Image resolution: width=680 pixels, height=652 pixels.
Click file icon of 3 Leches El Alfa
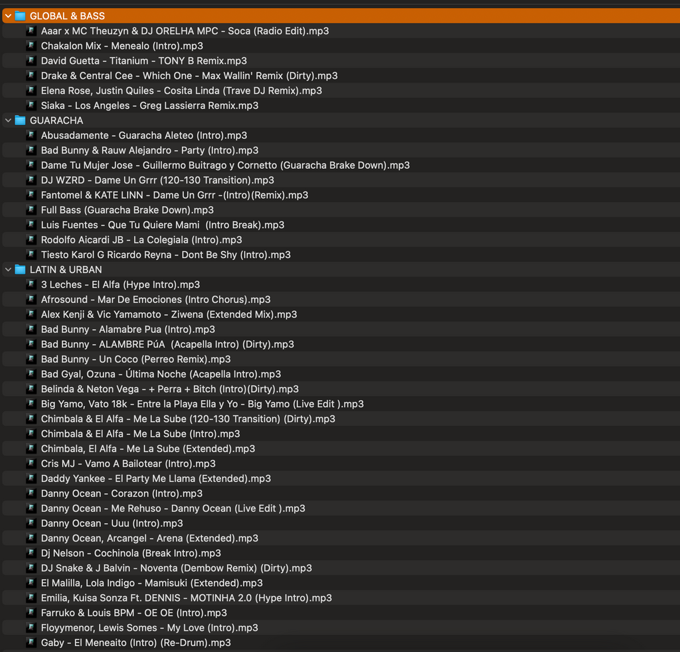click(x=31, y=284)
